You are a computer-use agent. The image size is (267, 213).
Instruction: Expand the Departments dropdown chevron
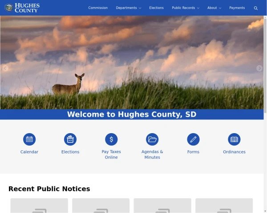pyautogui.click(x=140, y=8)
